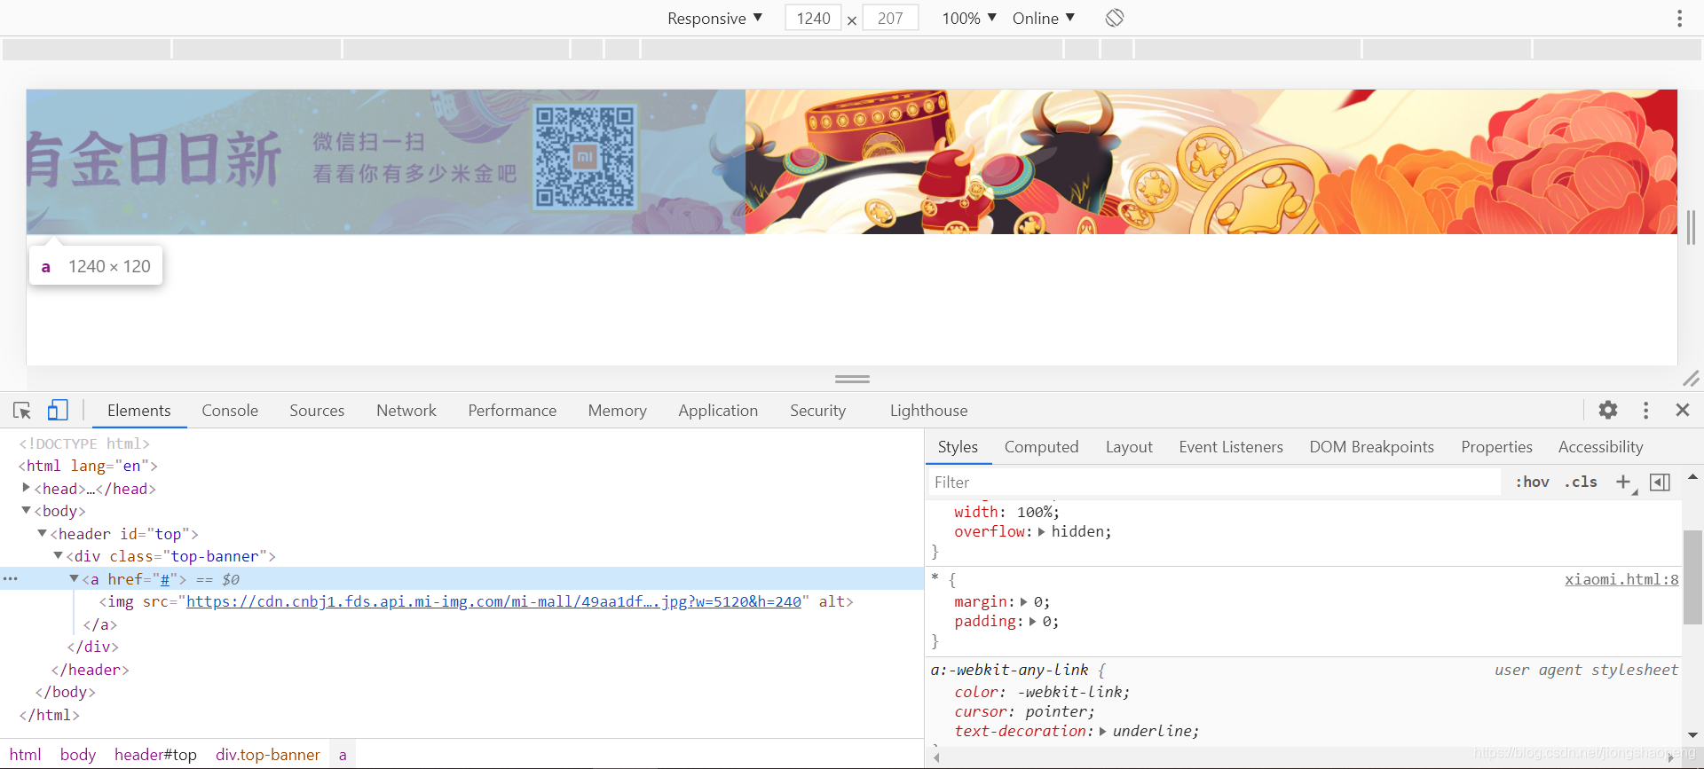Collapse the header id="top" node
The image size is (1704, 769).
pos(42,533)
